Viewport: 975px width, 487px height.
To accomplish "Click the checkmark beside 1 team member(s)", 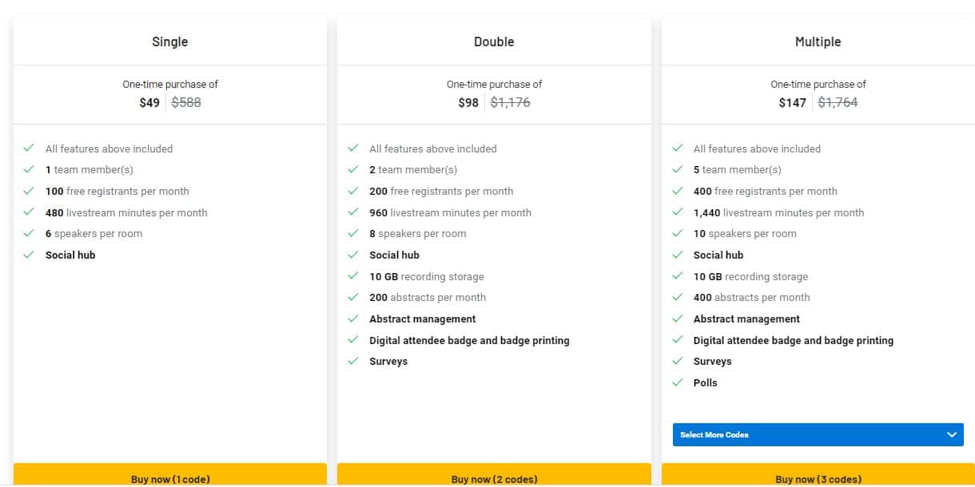I will click(30, 169).
